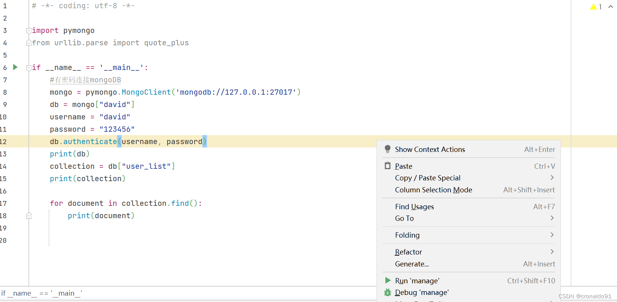Screen dimensions: 617x302
Task: Click collection.find() on line 17
Action: coord(160,203)
